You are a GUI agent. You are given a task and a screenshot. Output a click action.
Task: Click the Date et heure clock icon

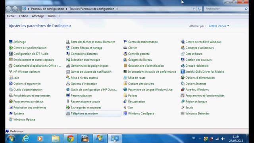183,54
